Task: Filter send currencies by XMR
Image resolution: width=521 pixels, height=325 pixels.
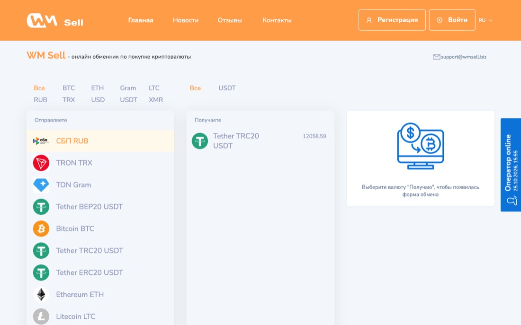Action: (156, 100)
